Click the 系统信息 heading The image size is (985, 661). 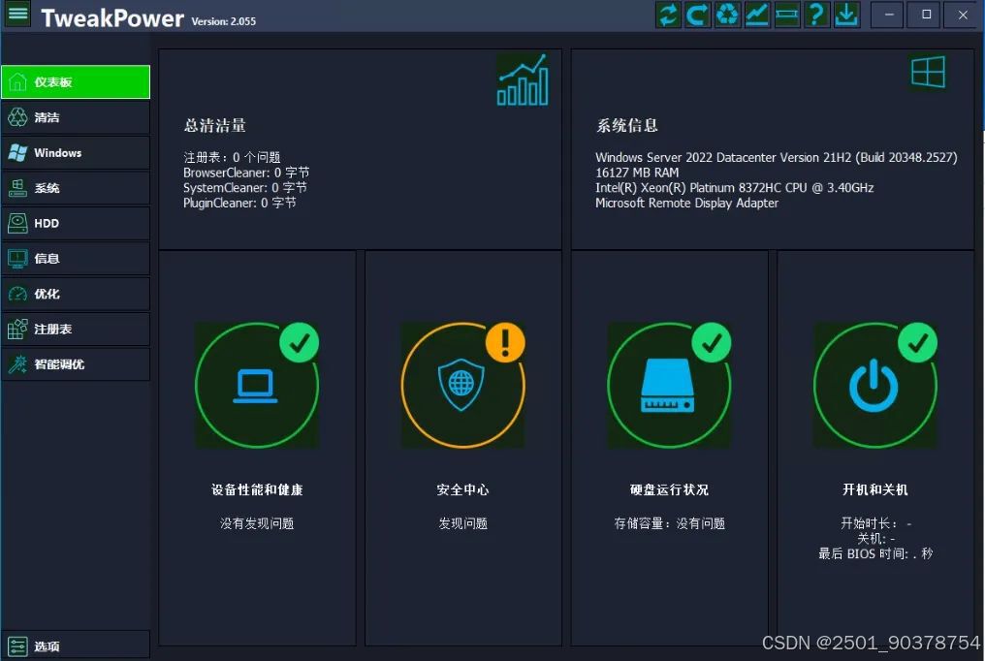tap(627, 125)
